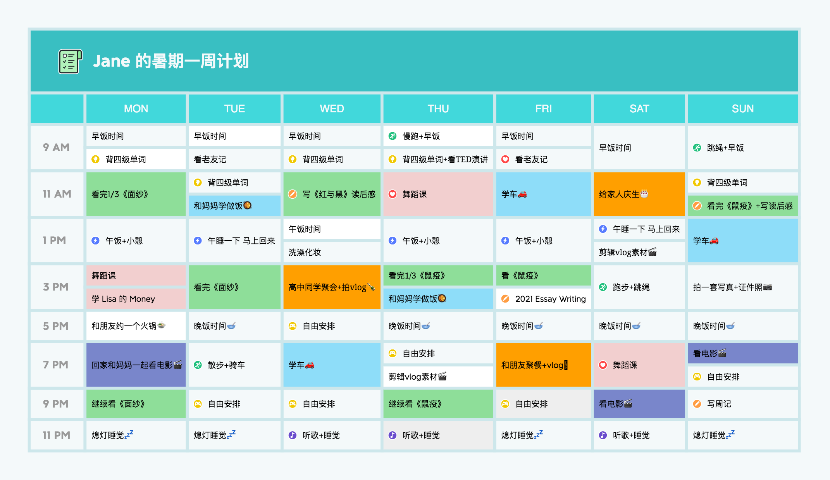Select the SAT column header
Viewport: 830px width, 480px height.
[639, 108]
